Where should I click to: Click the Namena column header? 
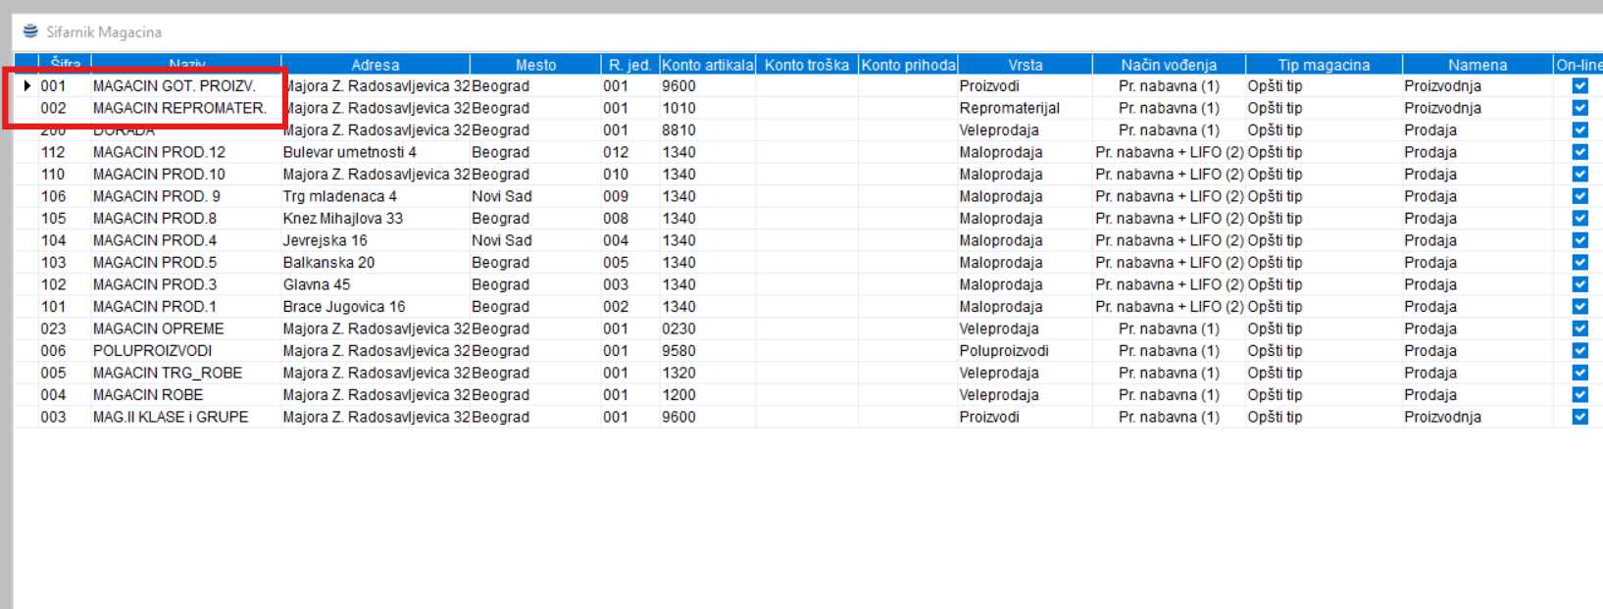click(1478, 65)
